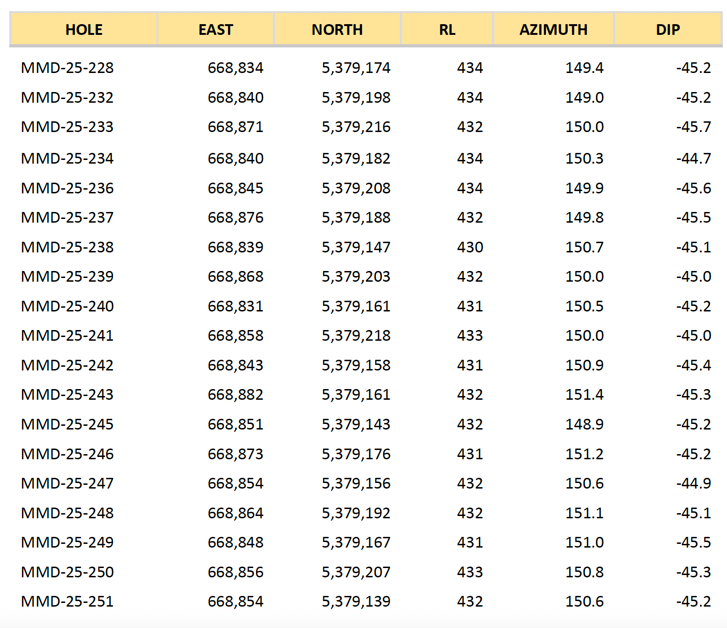Viewport: 727px width, 628px height.
Task: Select the MMD-25-251 row label
Action: [x=67, y=602]
